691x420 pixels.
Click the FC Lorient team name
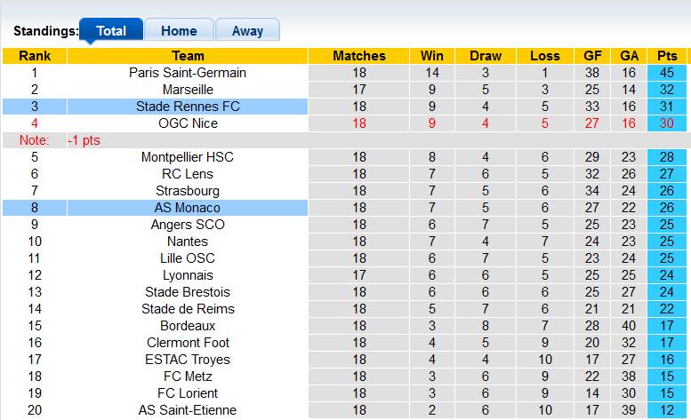point(188,393)
